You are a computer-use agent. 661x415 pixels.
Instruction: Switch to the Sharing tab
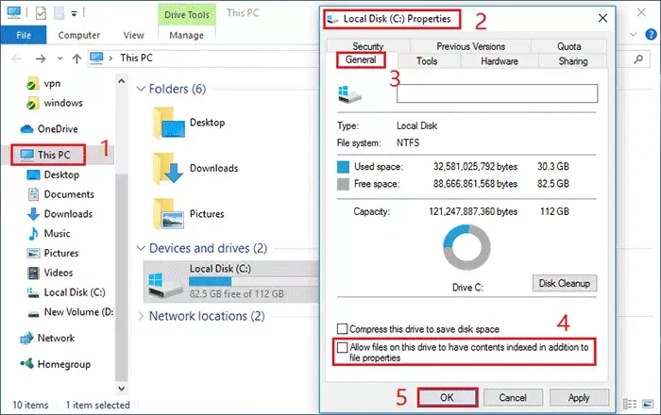tap(573, 61)
